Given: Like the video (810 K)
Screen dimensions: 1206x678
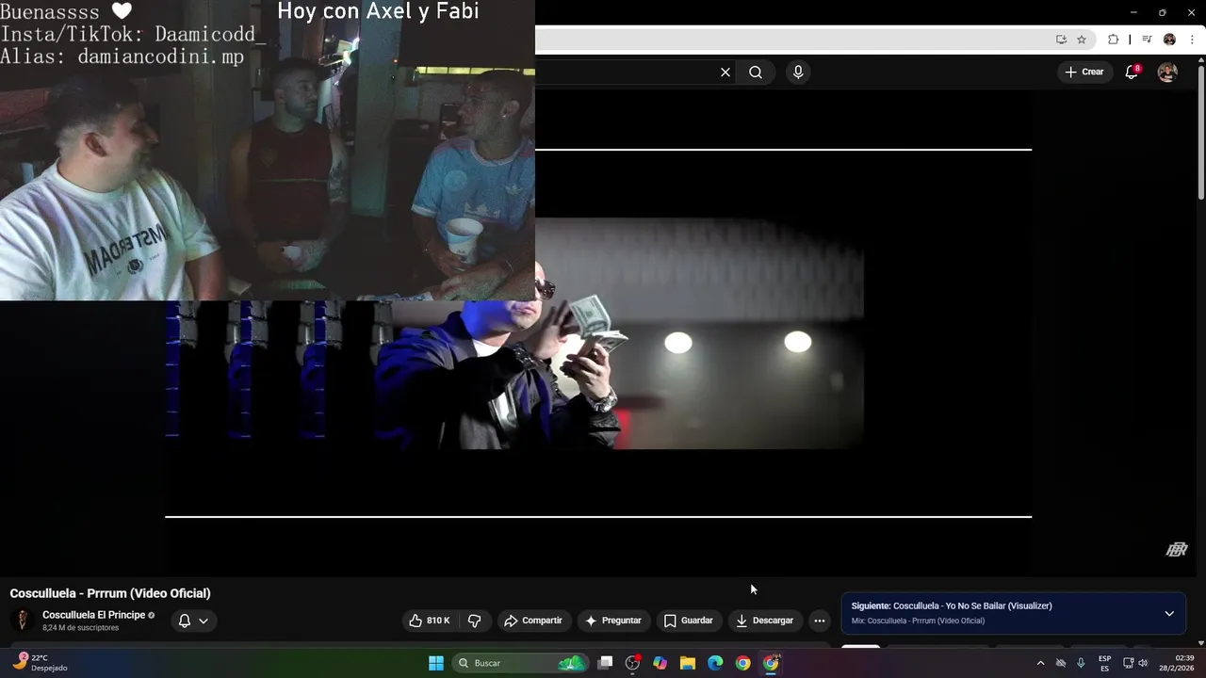Looking at the screenshot, I should pyautogui.click(x=429, y=621).
